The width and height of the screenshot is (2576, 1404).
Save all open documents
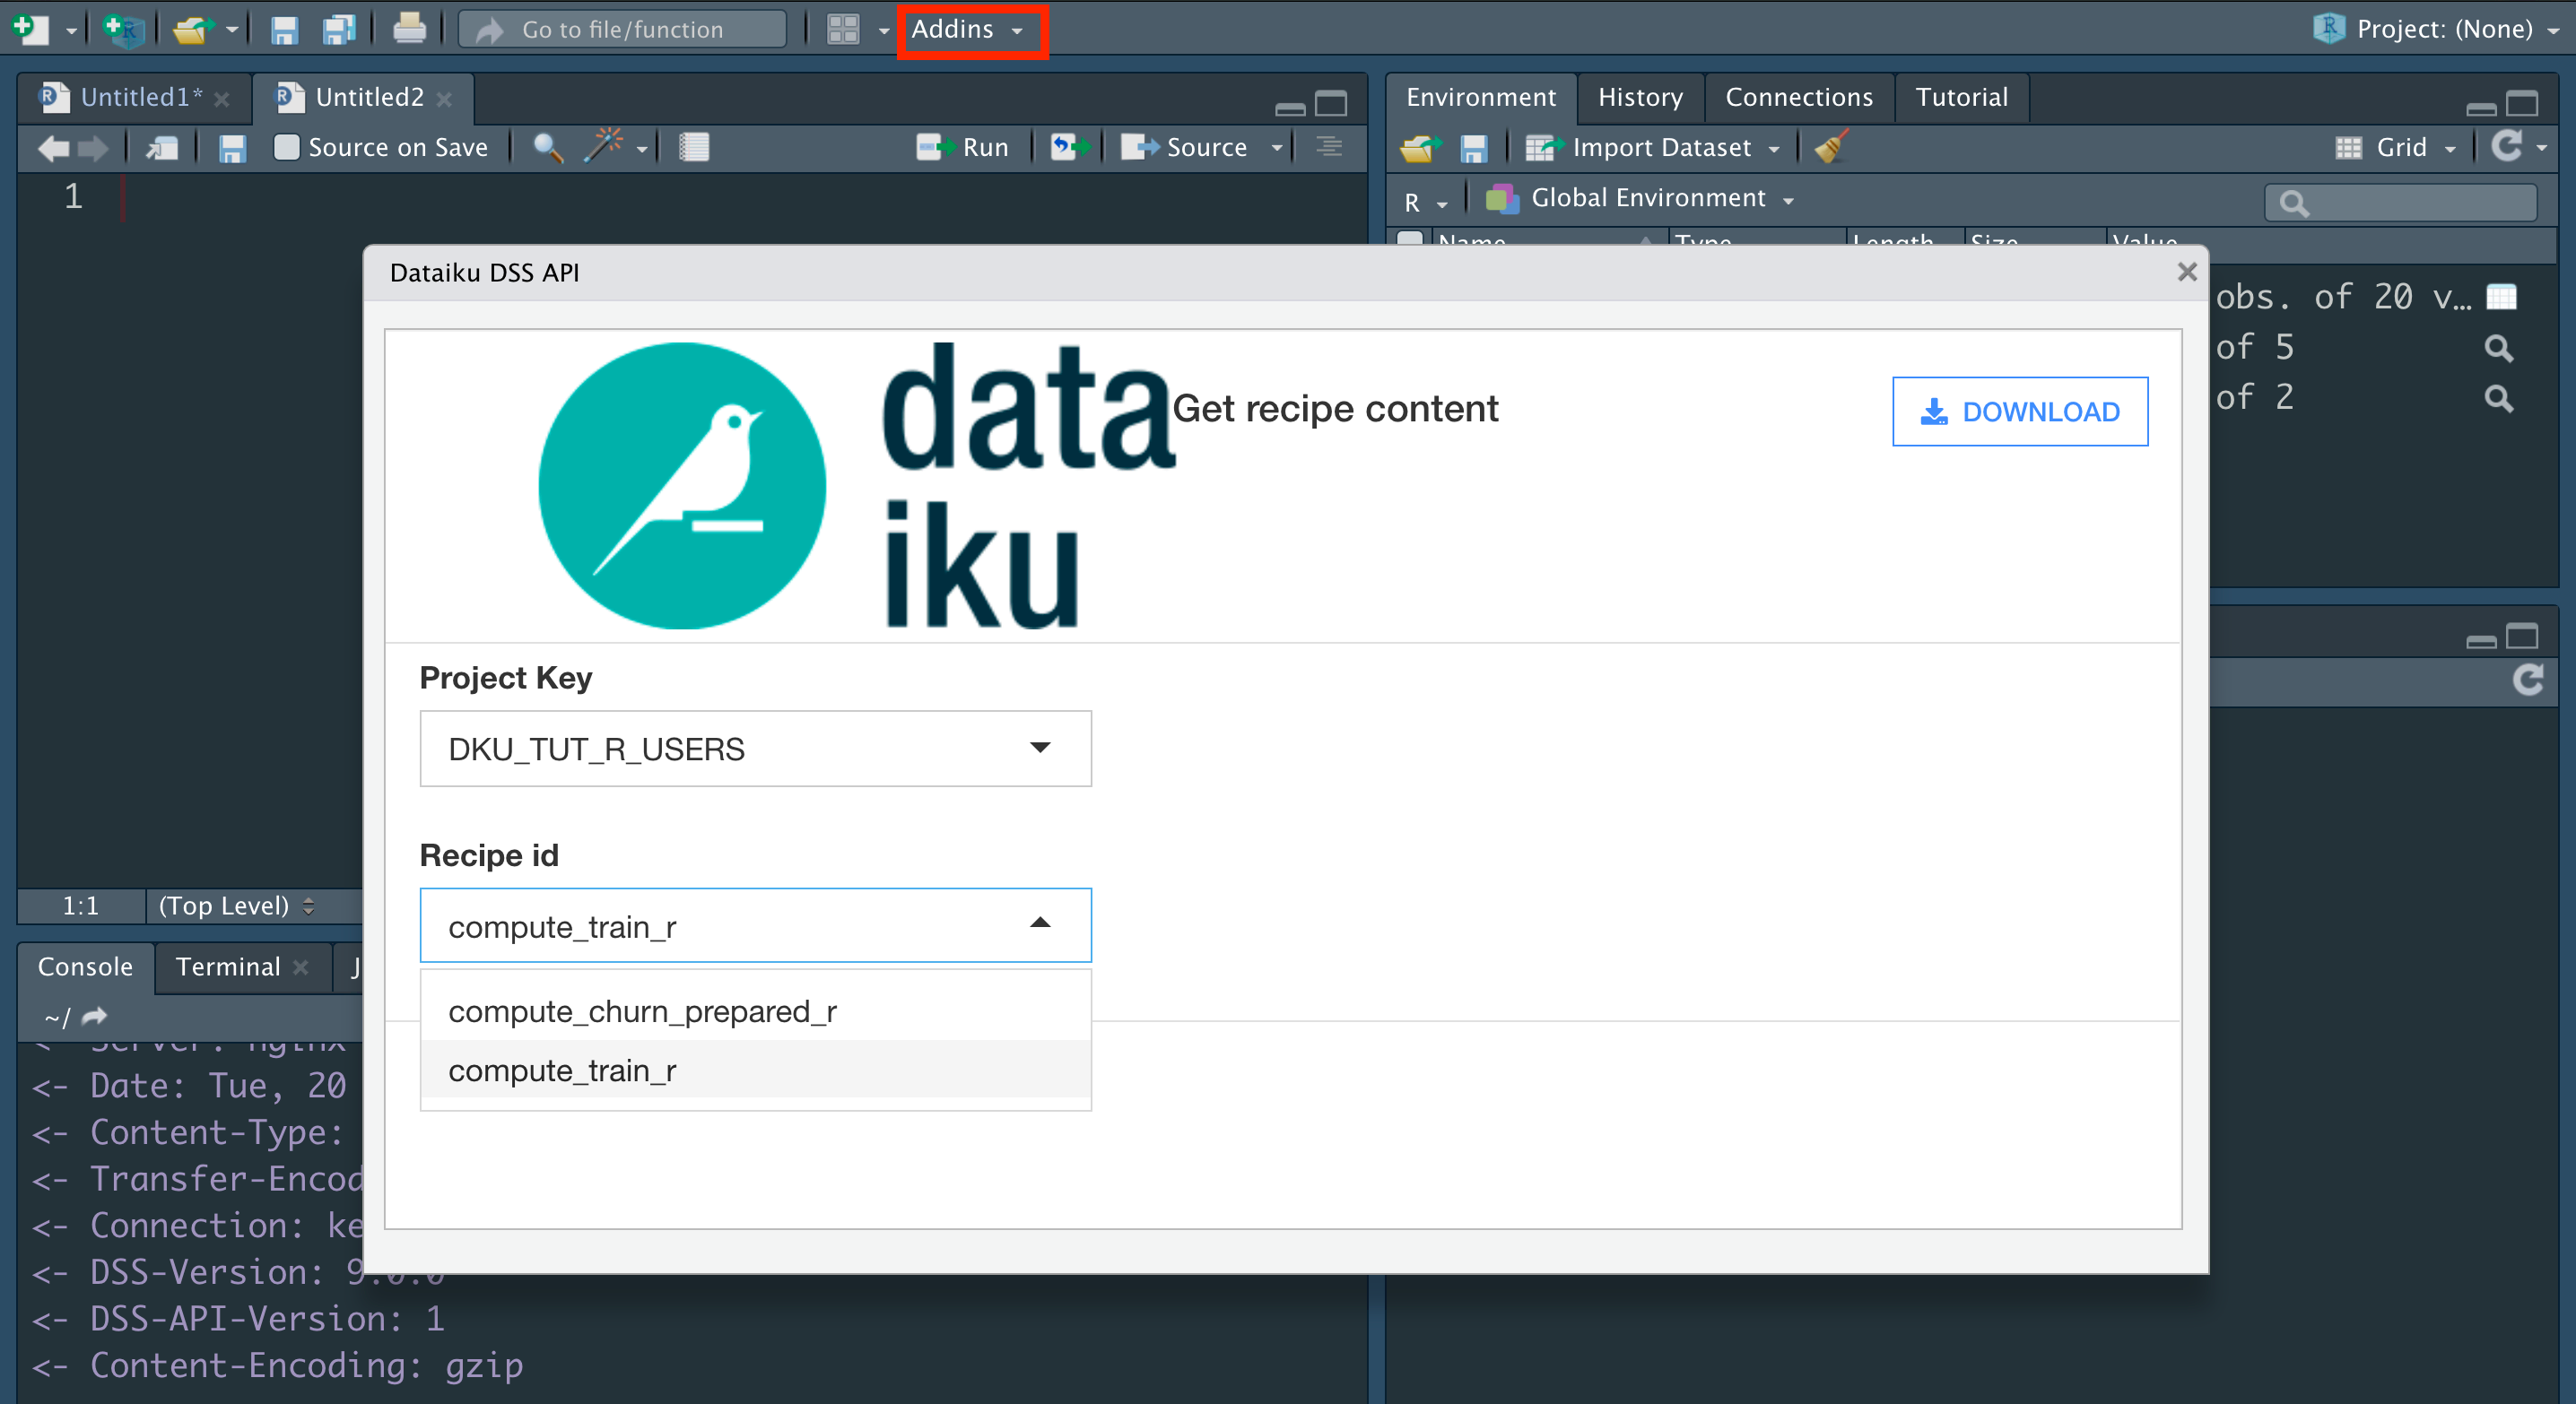click(x=339, y=29)
